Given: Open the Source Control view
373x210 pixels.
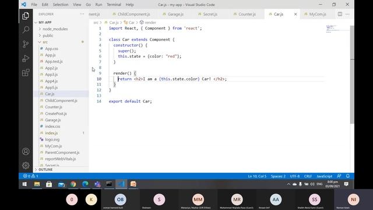Looking at the screenshot, I should click(26, 44).
